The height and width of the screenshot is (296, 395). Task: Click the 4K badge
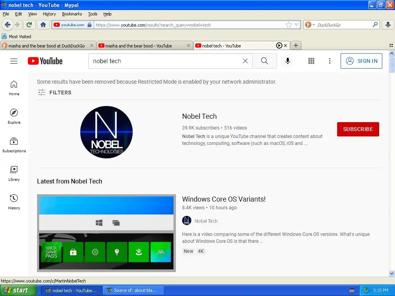tap(201, 251)
